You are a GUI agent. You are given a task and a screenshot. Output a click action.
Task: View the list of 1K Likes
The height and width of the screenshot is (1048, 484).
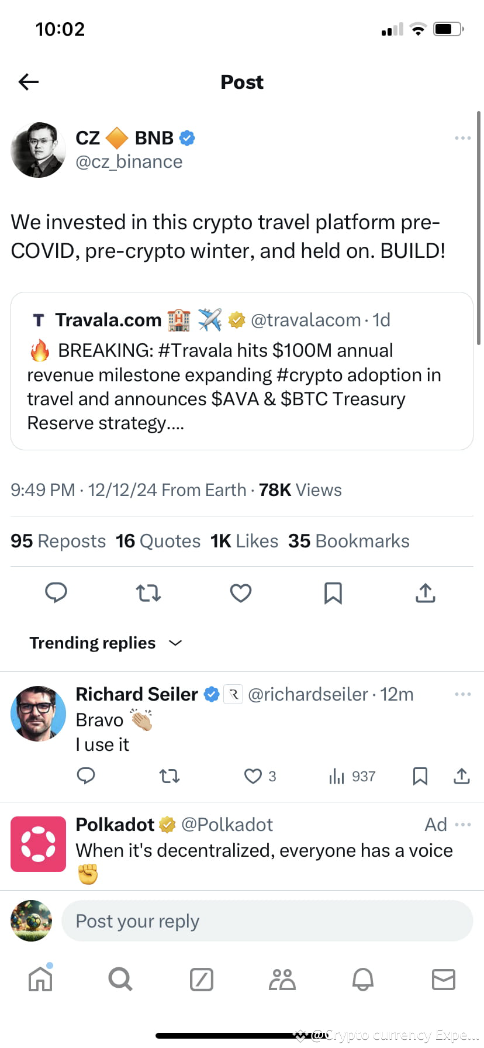[x=244, y=541]
